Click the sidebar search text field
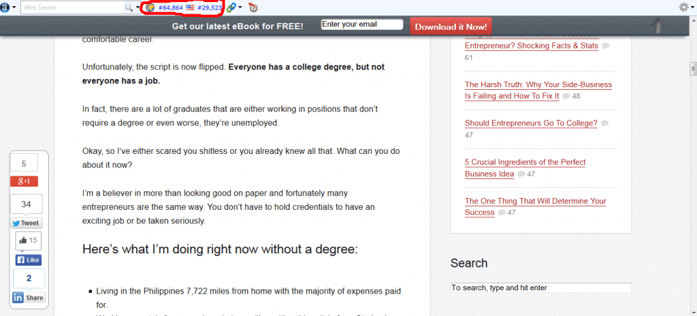This screenshot has width=697, height=316. (541, 288)
